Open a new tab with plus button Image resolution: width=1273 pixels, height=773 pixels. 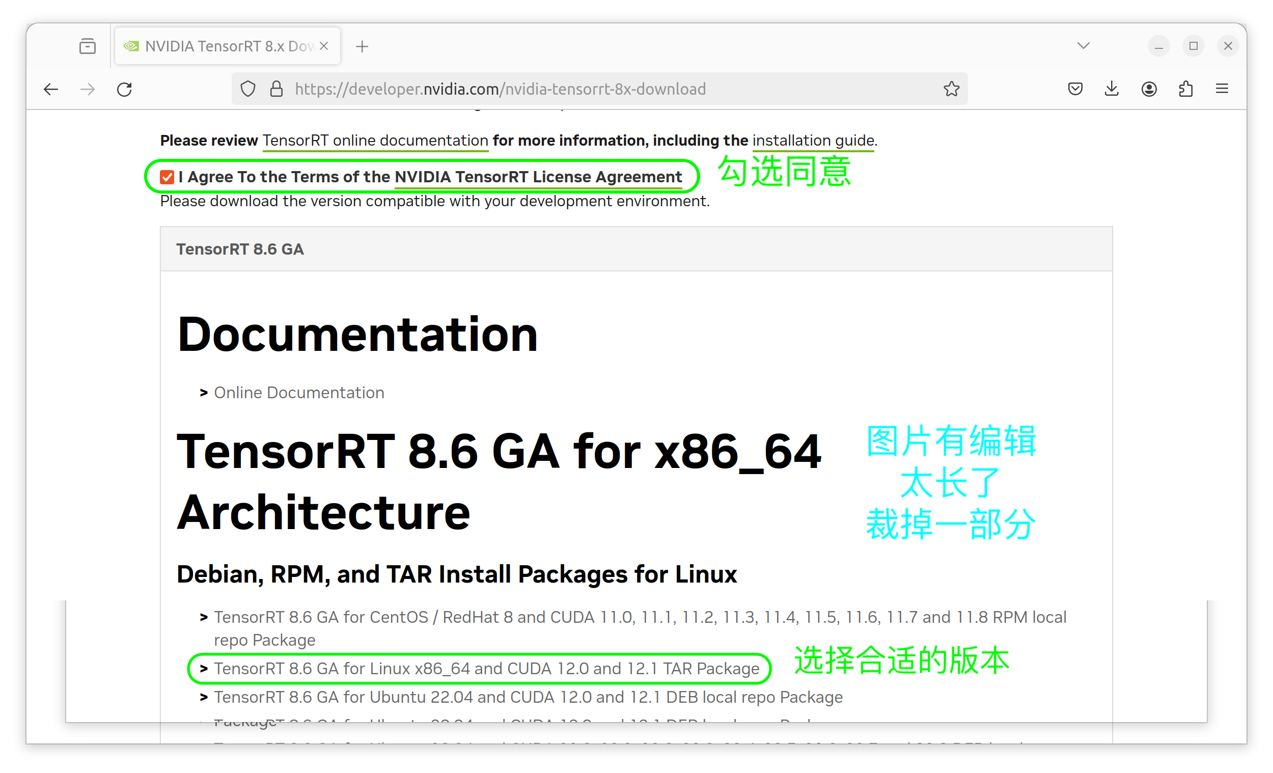tap(362, 46)
